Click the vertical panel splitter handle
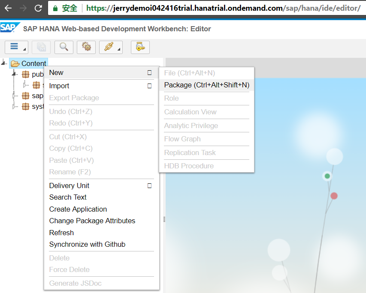The image size is (366, 293). coord(164,219)
